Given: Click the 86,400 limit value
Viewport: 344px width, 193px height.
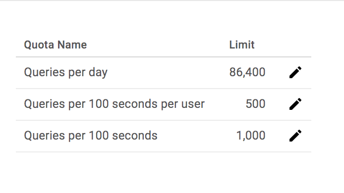Looking at the screenshot, I should pyautogui.click(x=247, y=72).
